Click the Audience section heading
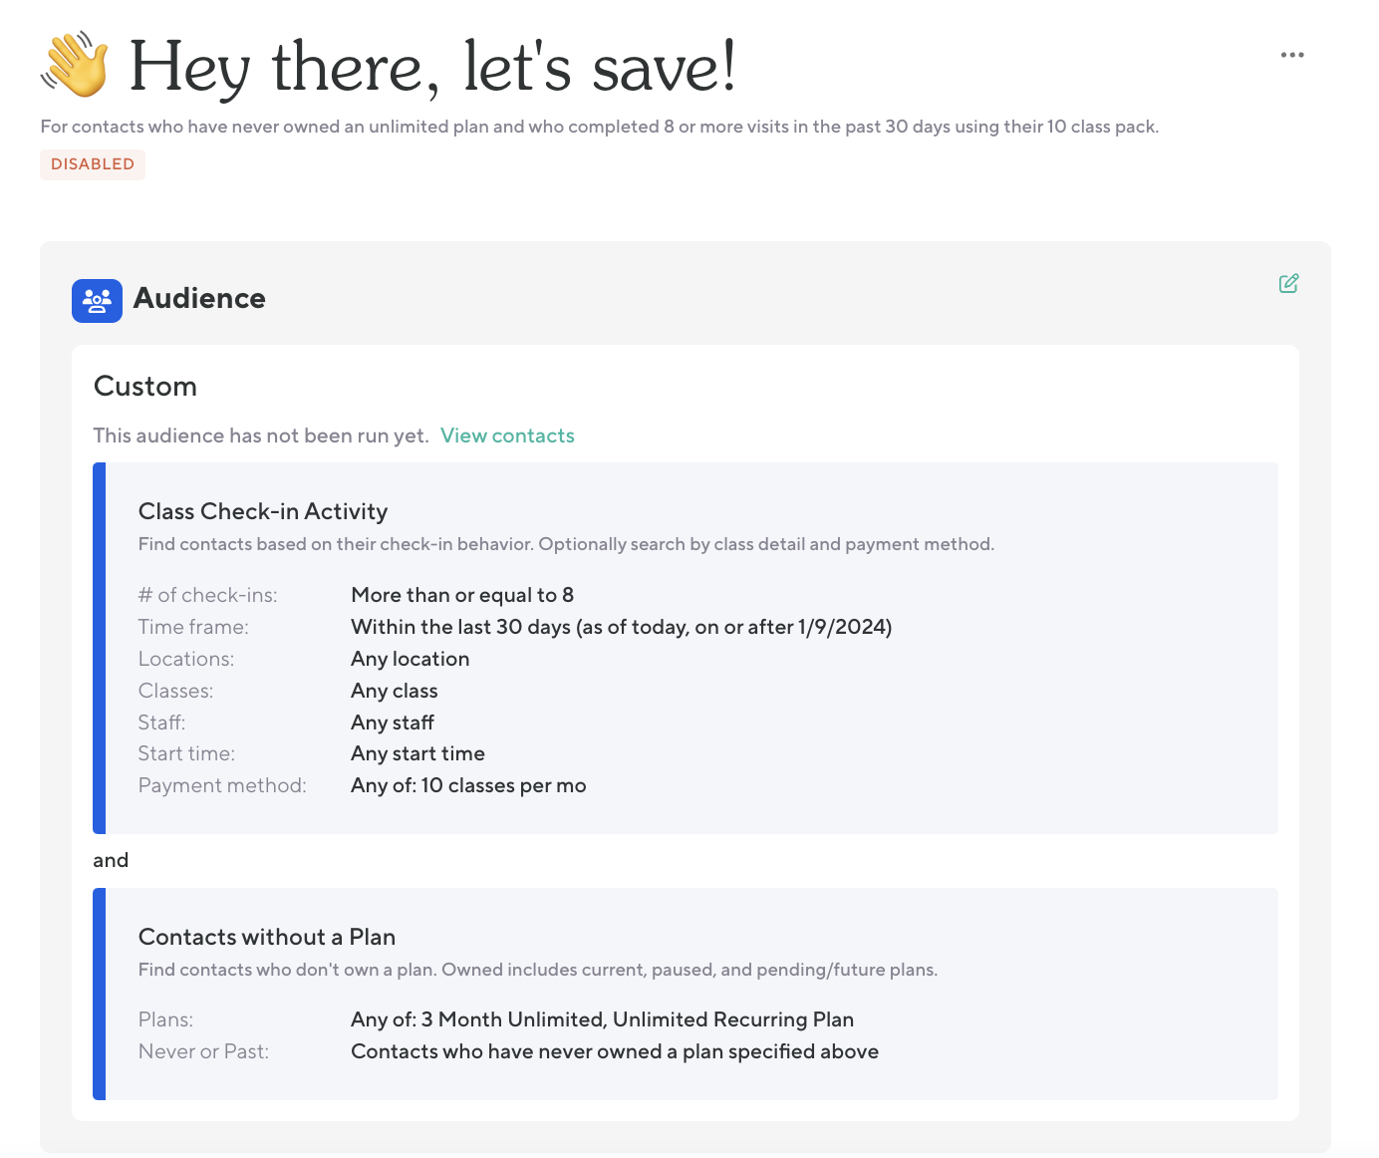The image size is (1379, 1158). pyautogui.click(x=199, y=298)
